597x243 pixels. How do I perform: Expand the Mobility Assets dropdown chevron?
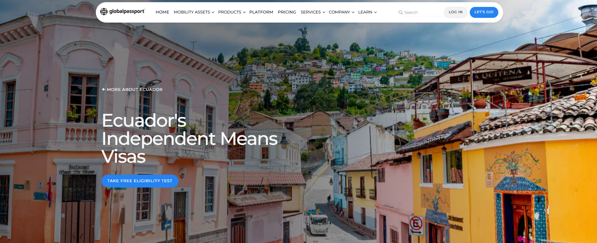[x=213, y=12]
